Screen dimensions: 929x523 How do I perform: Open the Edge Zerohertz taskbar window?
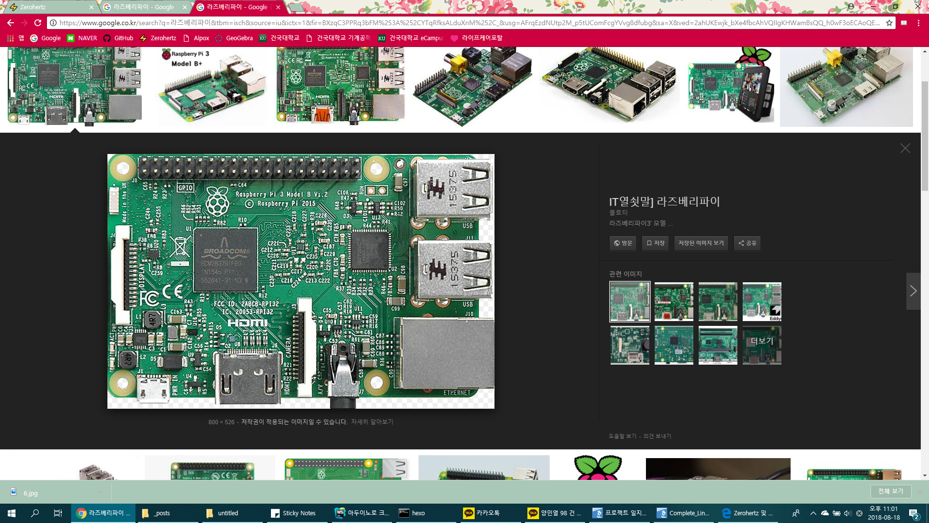tap(748, 513)
